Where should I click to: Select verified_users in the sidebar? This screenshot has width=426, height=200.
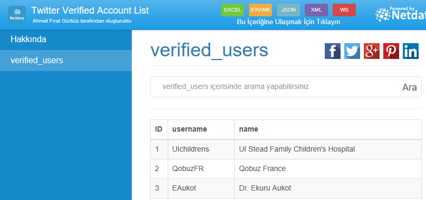coord(66,61)
